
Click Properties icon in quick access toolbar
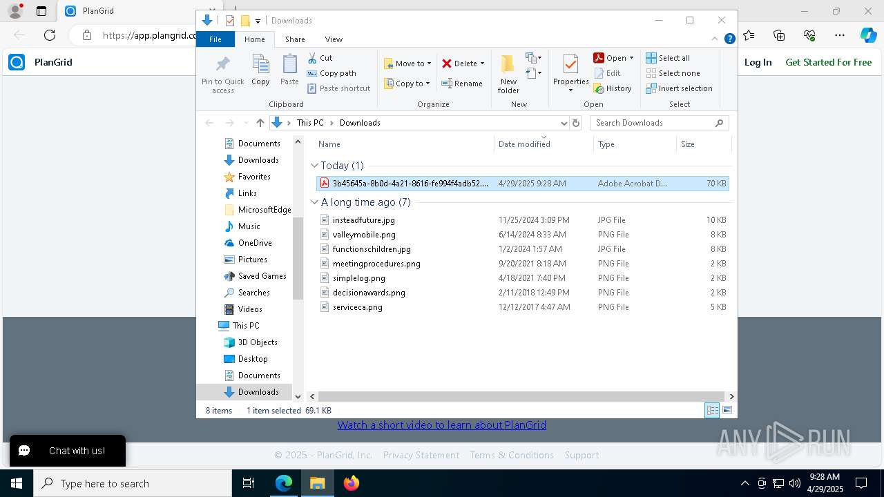click(x=230, y=21)
